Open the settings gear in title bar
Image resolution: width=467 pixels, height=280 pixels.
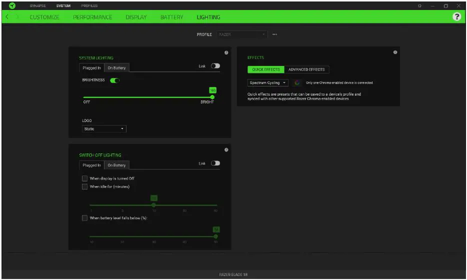[419, 5]
